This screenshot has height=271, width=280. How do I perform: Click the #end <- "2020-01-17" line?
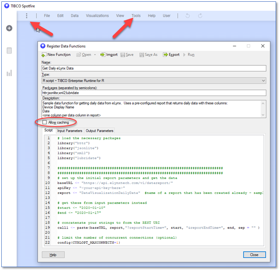[79, 213]
